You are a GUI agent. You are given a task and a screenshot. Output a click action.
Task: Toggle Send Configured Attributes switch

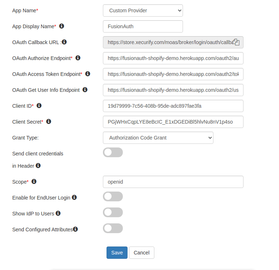tap(113, 228)
